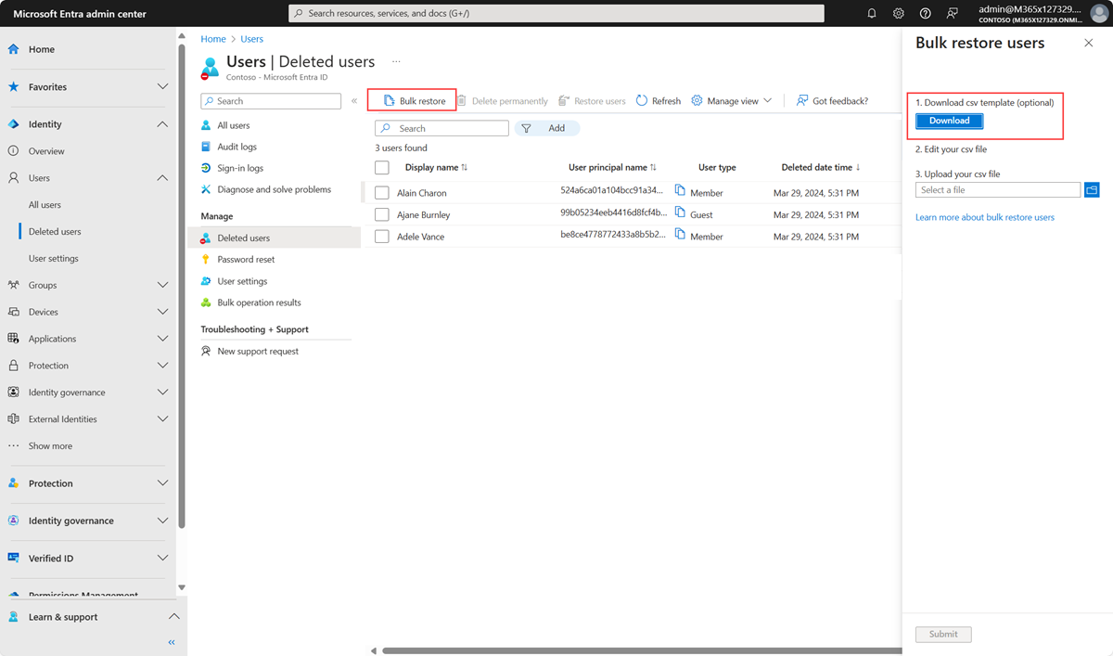Click the horizontal table scrollbar
The image size is (1113, 656).
tap(641, 650)
